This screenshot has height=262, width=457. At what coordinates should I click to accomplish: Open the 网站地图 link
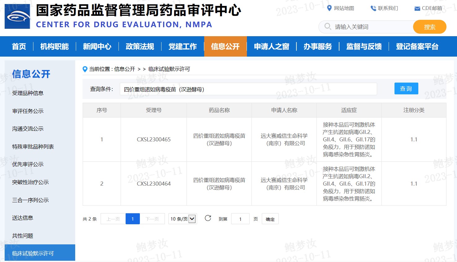[344, 8]
